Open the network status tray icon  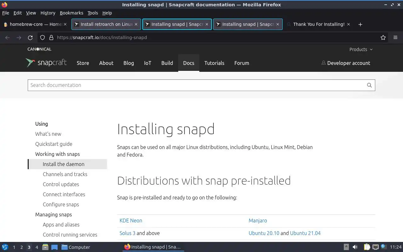coord(375,247)
